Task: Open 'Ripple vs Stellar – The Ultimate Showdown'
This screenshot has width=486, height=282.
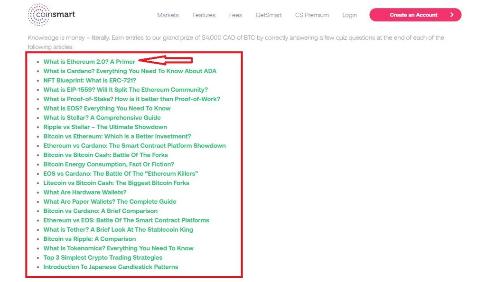Action: tap(105, 127)
